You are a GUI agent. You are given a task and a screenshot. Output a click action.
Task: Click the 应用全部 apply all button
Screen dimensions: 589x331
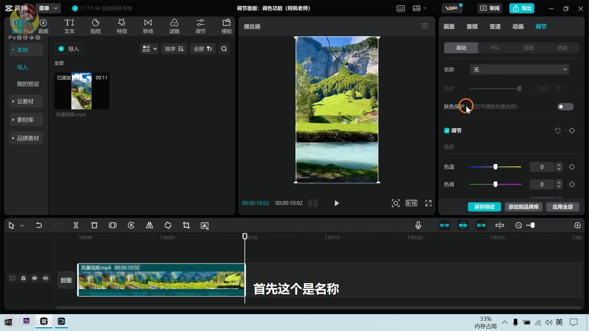[562, 207]
